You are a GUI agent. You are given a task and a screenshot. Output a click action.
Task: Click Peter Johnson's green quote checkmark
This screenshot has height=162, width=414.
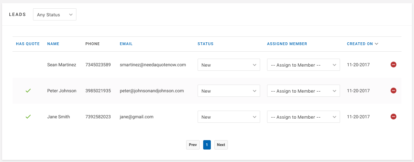(x=28, y=91)
